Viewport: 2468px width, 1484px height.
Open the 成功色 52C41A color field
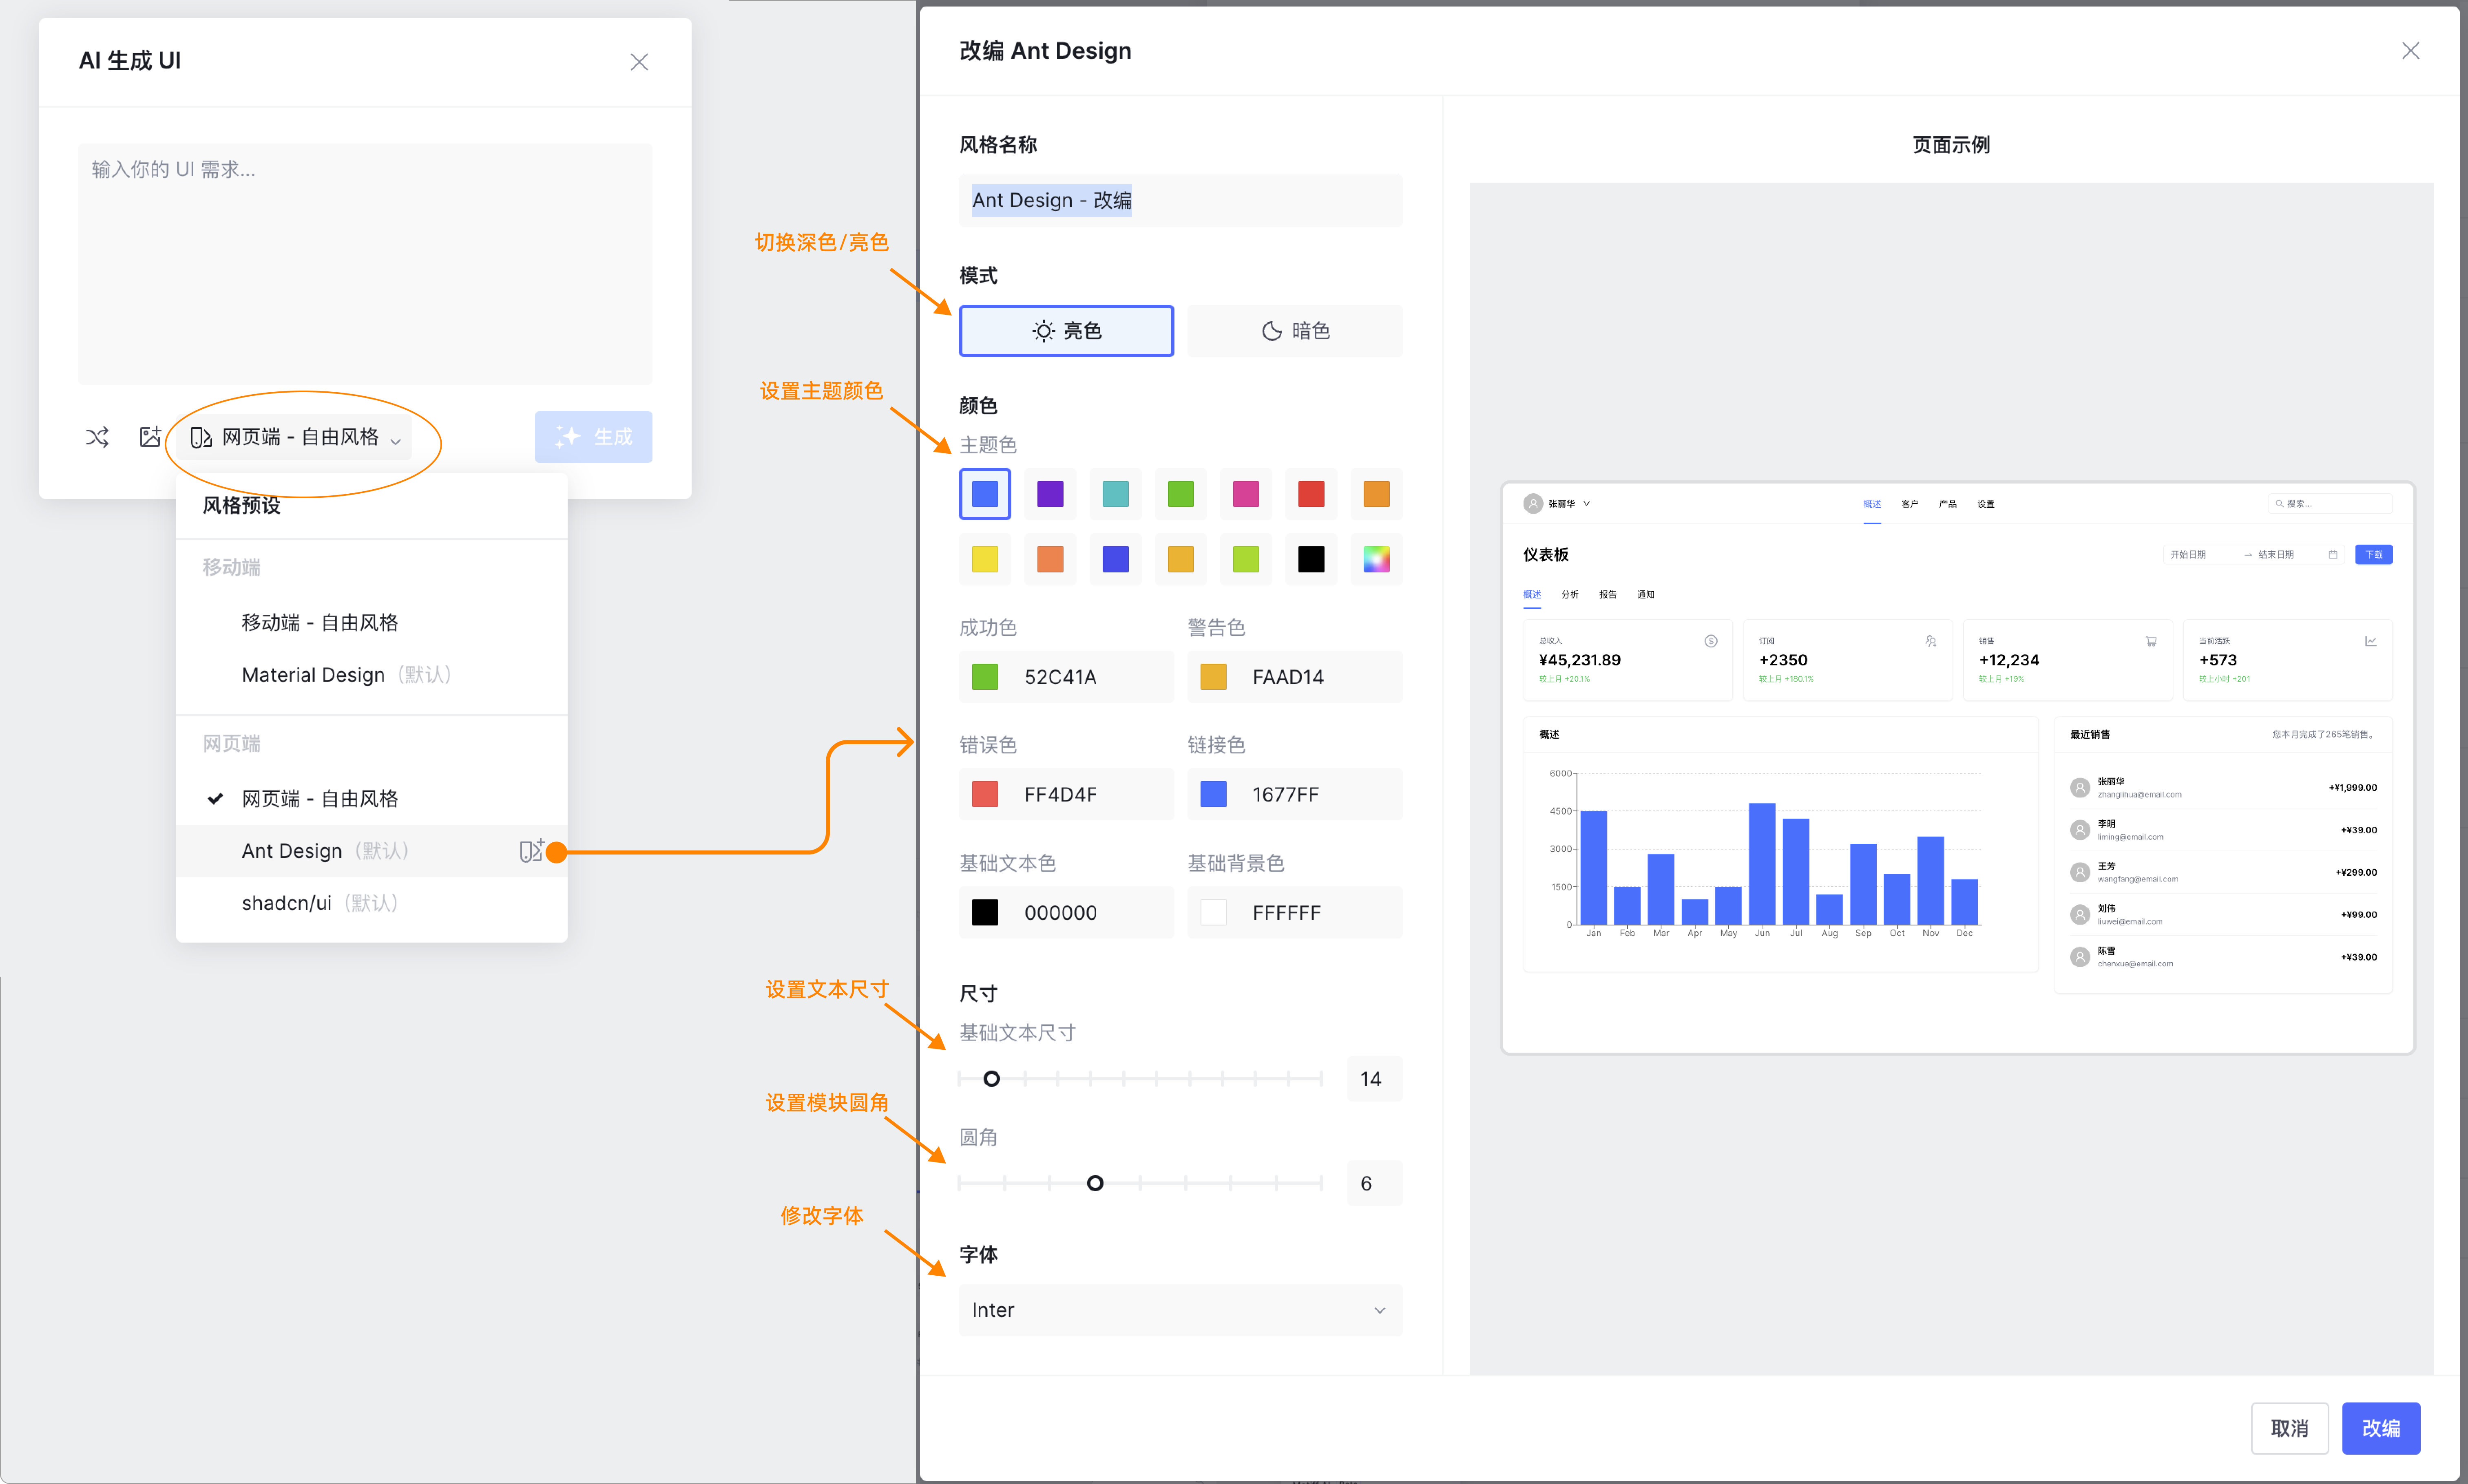1066,677
